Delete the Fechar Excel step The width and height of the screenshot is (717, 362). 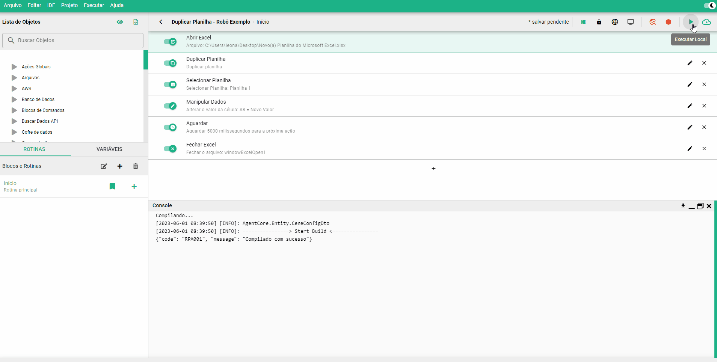(x=704, y=149)
